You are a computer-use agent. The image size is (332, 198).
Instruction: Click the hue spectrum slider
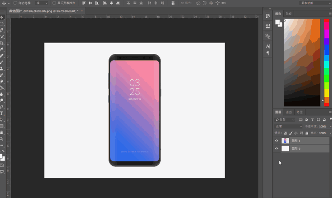click(x=326, y=63)
